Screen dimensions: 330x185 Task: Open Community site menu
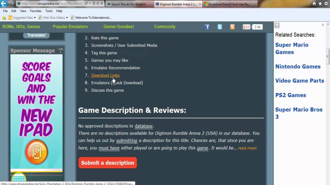click(x=165, y=26)
